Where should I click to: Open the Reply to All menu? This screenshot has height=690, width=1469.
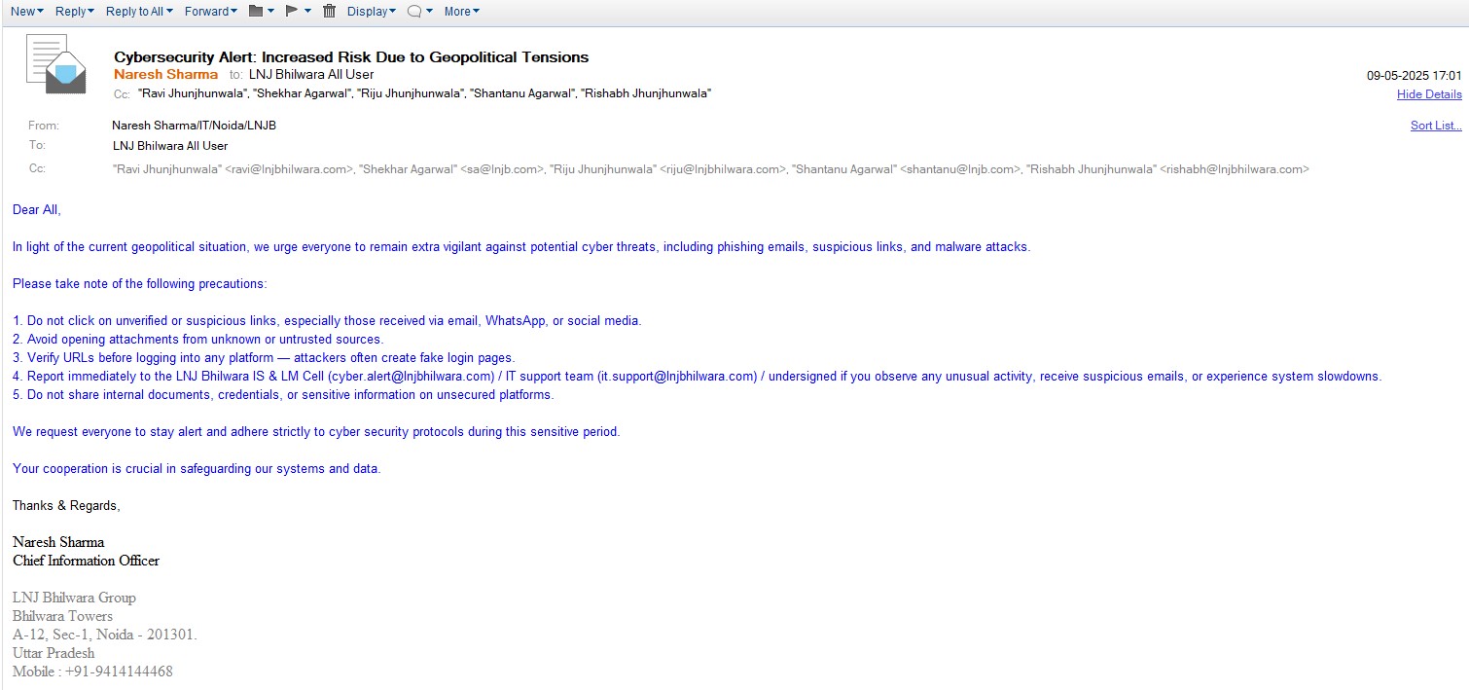(139, 12)
